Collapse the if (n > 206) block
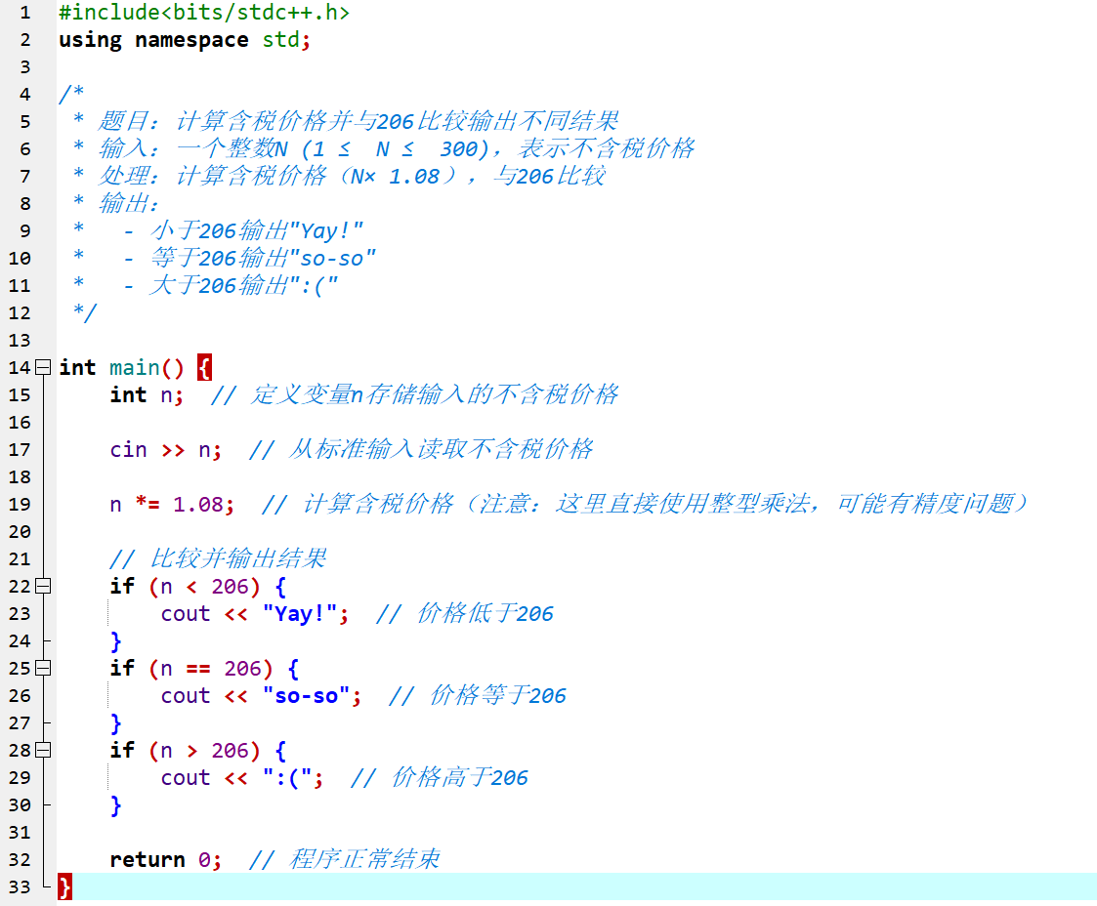The image size is (1097, 906). click(43, 750)
